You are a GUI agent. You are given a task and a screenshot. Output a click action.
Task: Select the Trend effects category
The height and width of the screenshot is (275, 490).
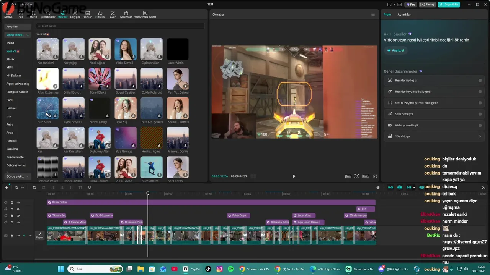pos(10,43)
